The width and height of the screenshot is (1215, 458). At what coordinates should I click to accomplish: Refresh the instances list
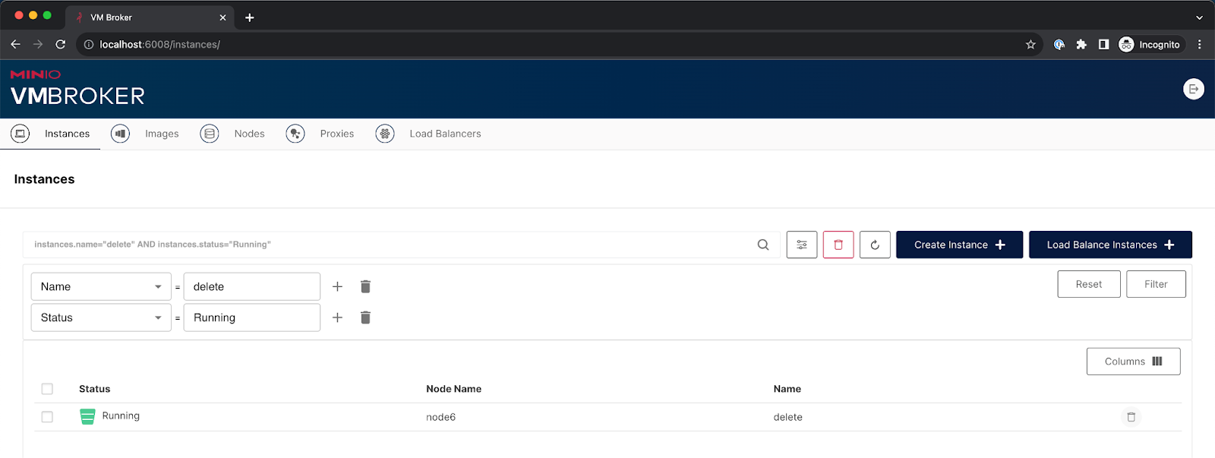click(x=874, y=245)
